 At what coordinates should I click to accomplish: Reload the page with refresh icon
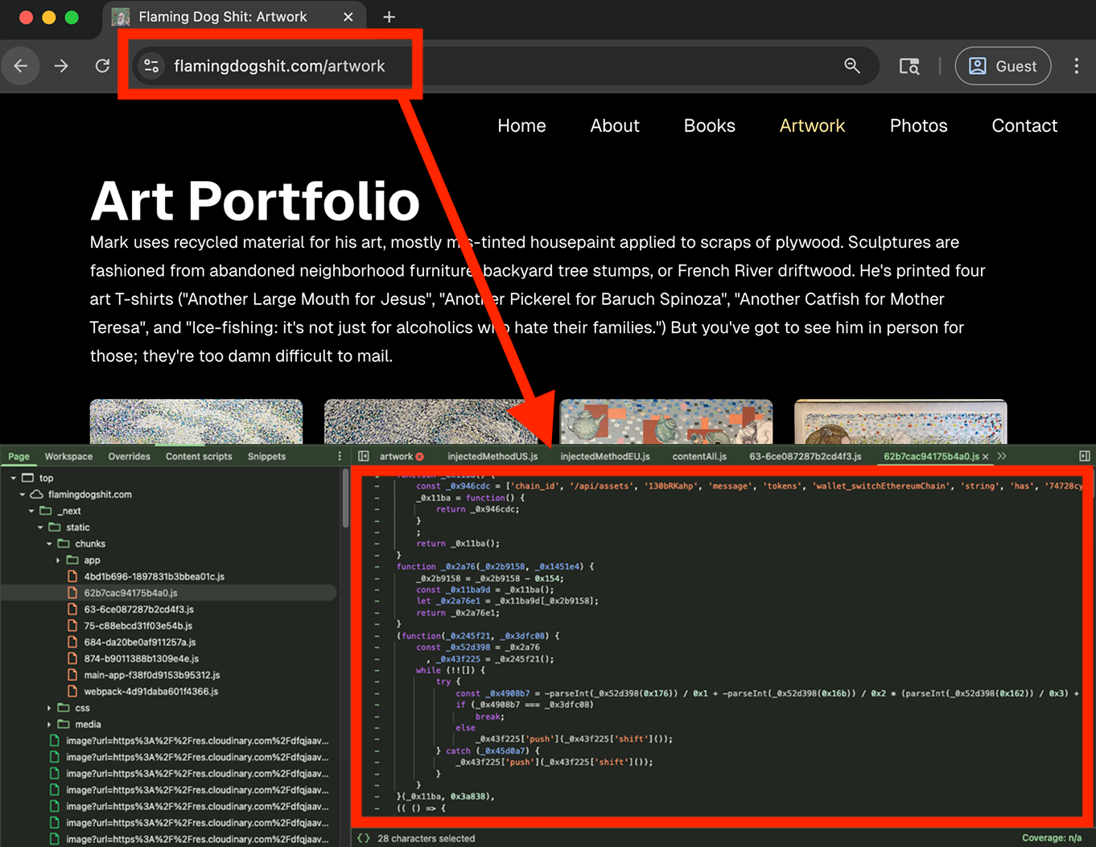pyautogui.click(x=102, y=66)
